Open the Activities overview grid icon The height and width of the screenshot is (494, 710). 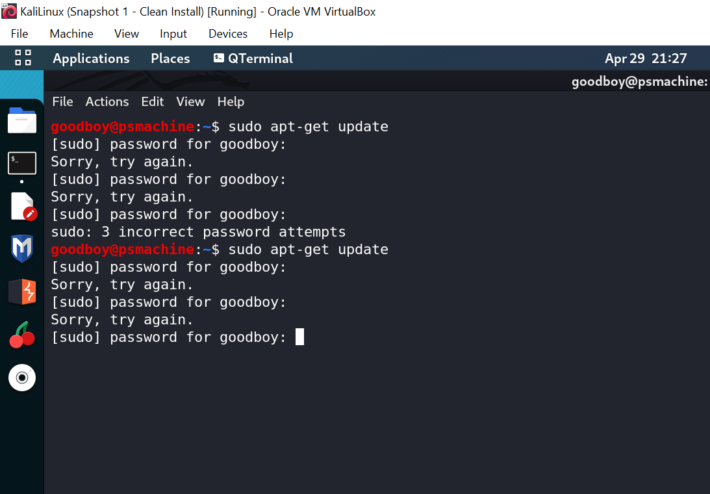click(x=23, y=58)
